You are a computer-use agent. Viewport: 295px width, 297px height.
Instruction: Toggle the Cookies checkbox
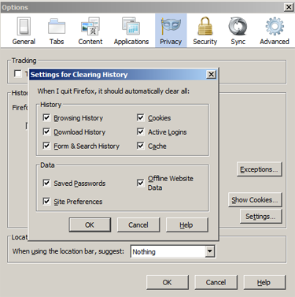141,117
